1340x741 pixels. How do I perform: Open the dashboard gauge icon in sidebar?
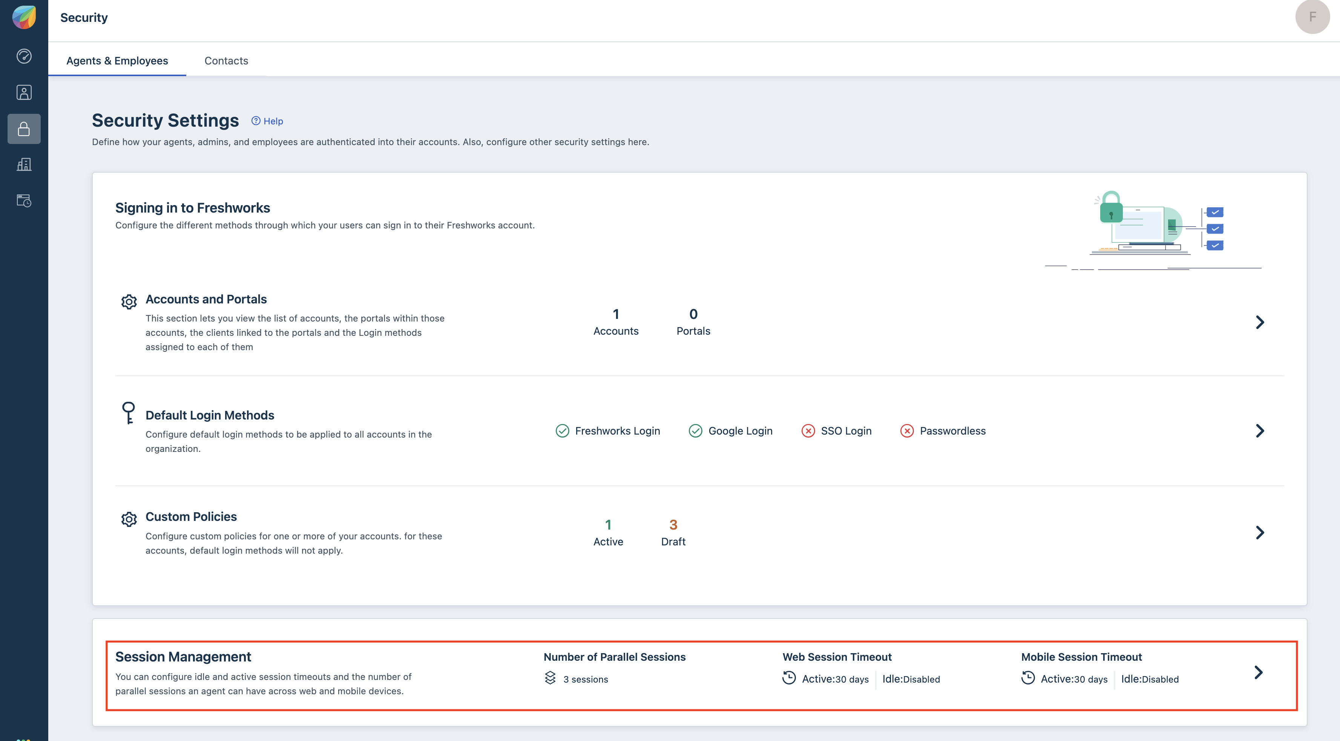(24, 56)
